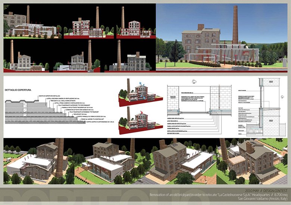Select the first bottom aerial render with chimney
Viewport: 291px width, 205px height.
pos(39,161)
